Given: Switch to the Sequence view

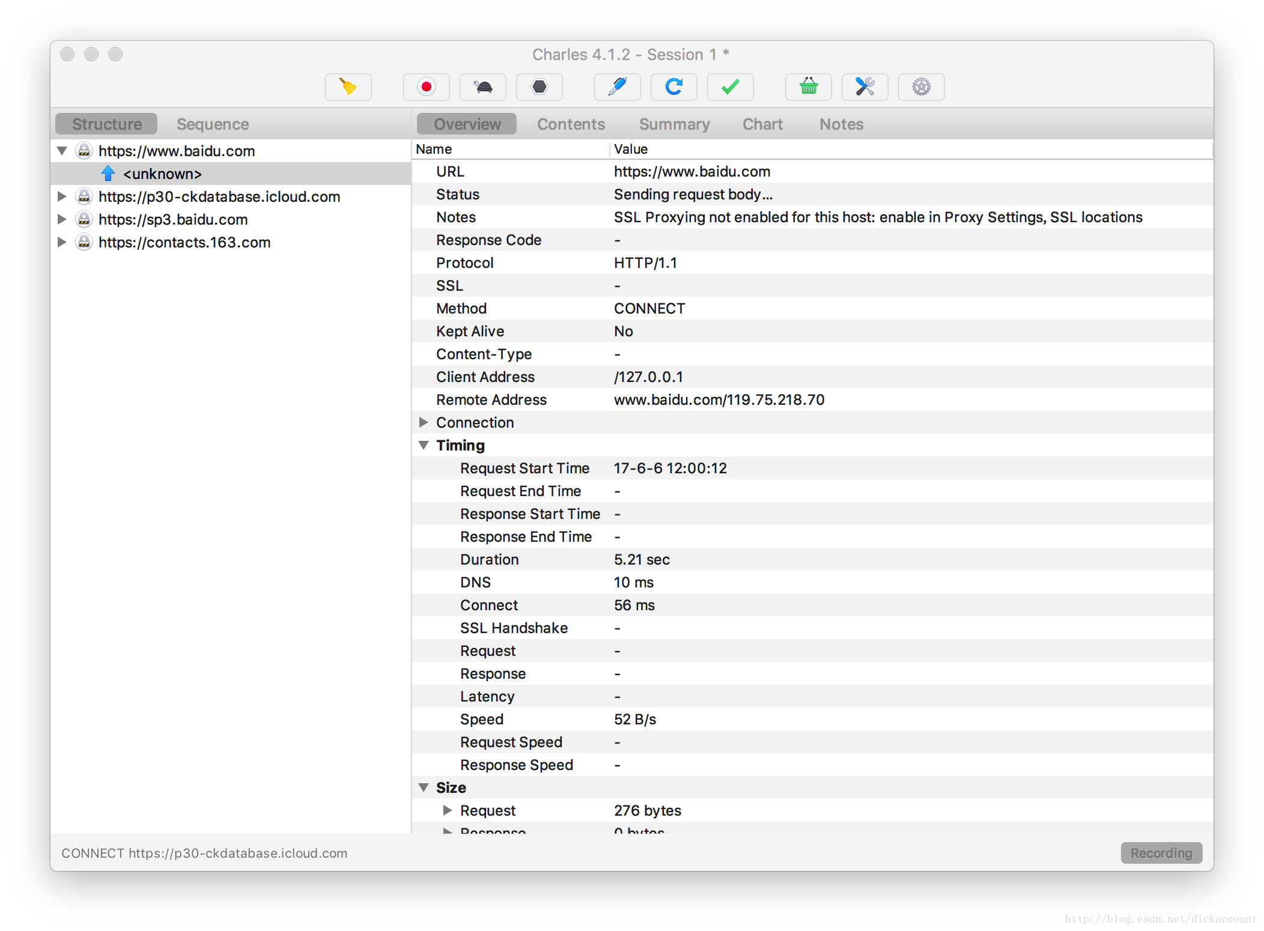Looking at the screenshot, I should [213, 124].
